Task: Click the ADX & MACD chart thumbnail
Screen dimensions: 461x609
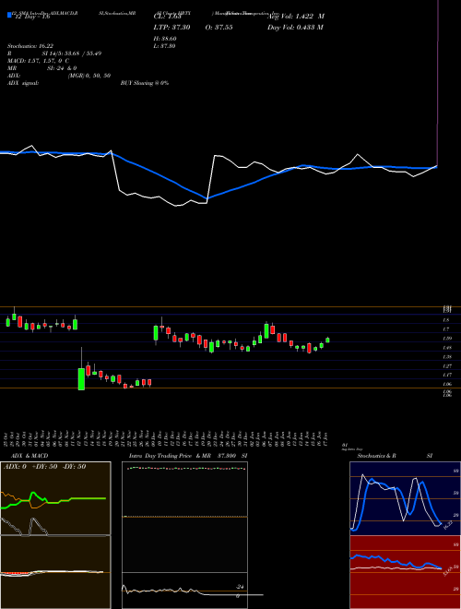Action: (x=55, y=535)
